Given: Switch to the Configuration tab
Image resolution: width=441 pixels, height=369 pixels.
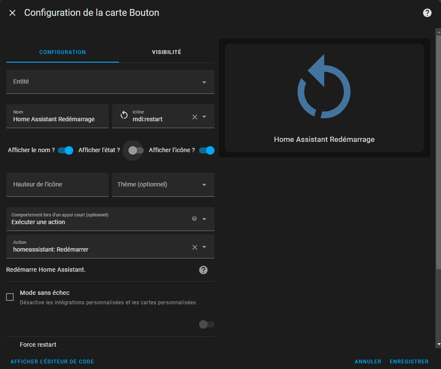Looking at the screenshot, I should click(x=63, y=52).
